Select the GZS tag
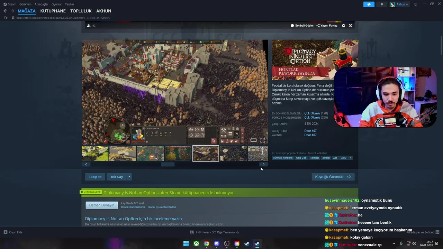Screen dimensions: 443x249 coord(343,158)
